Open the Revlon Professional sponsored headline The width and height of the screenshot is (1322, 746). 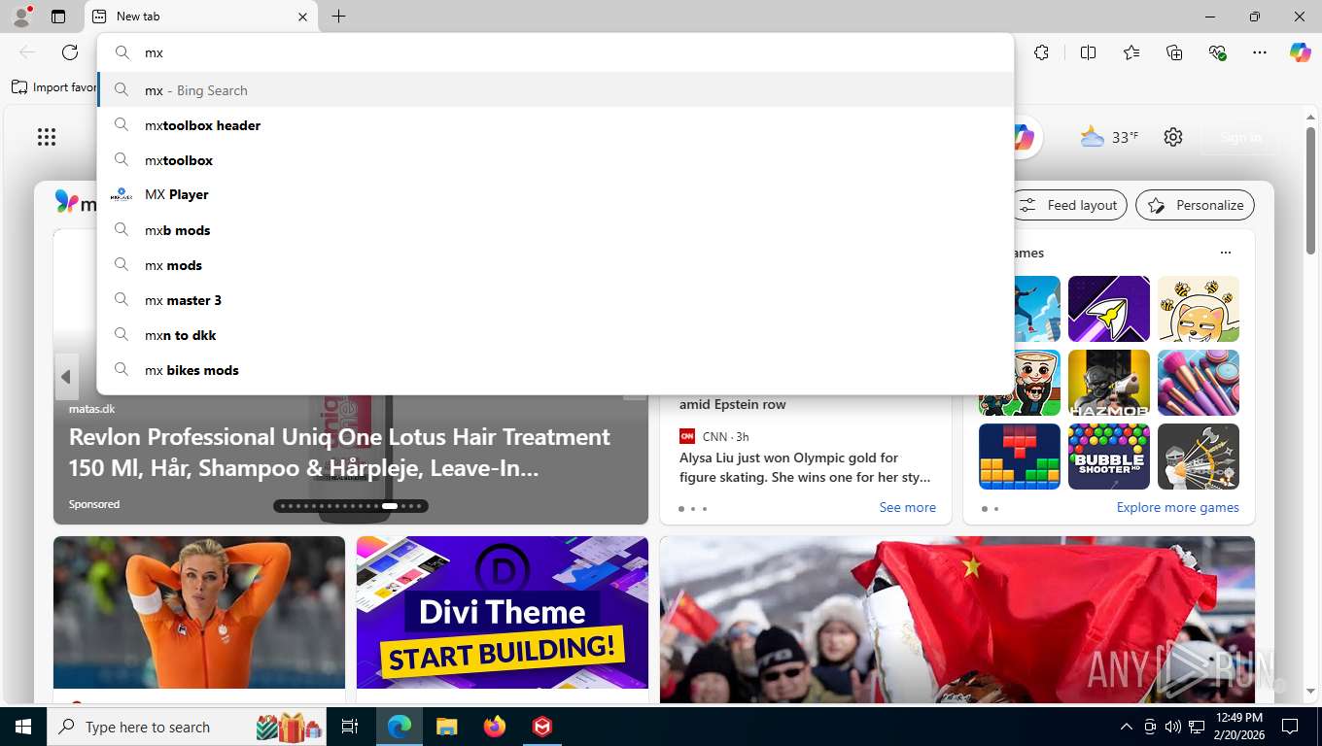339,453
